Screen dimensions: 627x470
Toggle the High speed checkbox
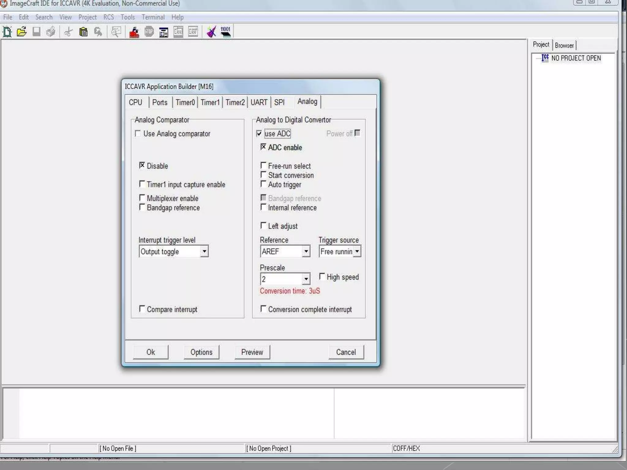point(322,277)
